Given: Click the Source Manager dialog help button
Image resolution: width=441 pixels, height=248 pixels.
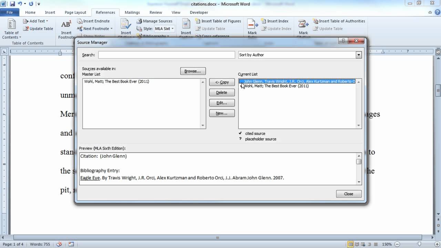Looking at the screenshot, I should pyautogui.click(x=343, y=41).
